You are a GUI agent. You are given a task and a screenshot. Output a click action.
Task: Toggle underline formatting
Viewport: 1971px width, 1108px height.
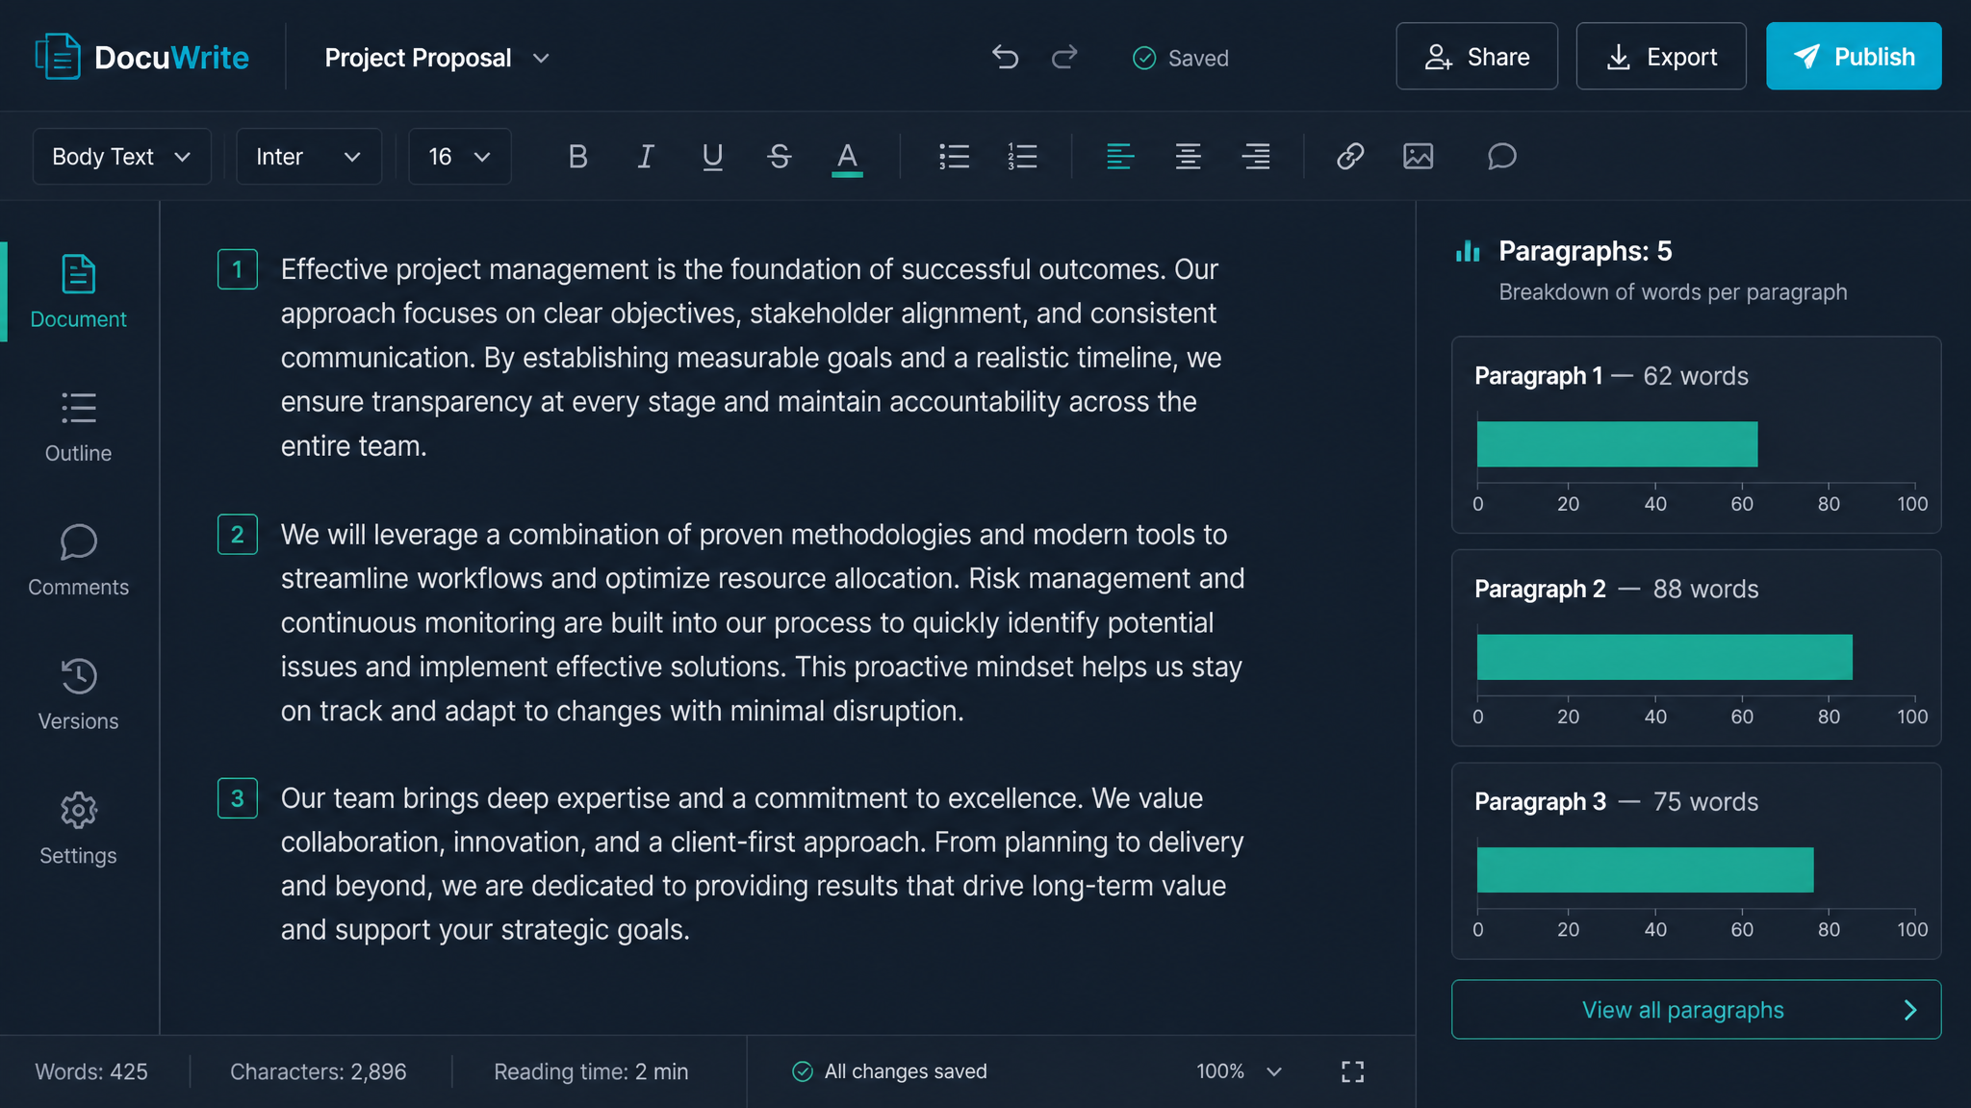pyautogui.click(x=712, y=156)
